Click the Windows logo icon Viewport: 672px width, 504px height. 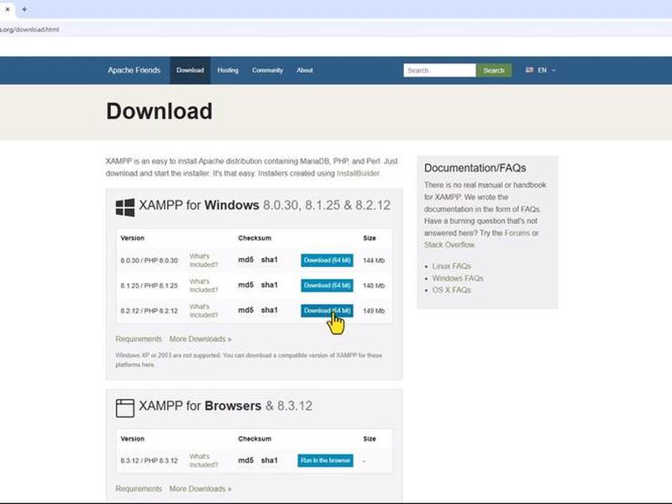point(125,207)
